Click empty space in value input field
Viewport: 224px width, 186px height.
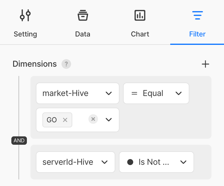click(80, 120)
